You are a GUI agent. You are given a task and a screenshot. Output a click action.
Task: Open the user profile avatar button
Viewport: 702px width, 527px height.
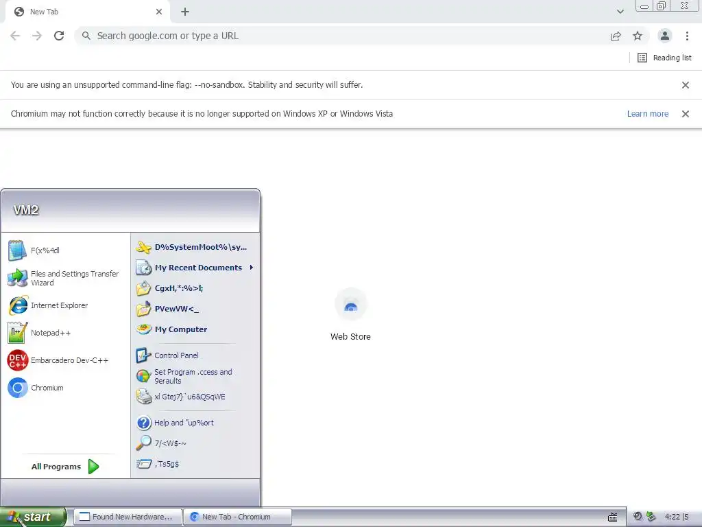[x=665, y=36]
